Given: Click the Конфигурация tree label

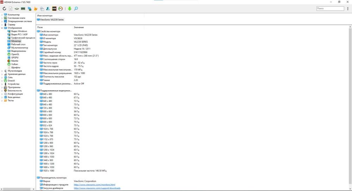Looking at the screenshot, I should coord(15,94).
